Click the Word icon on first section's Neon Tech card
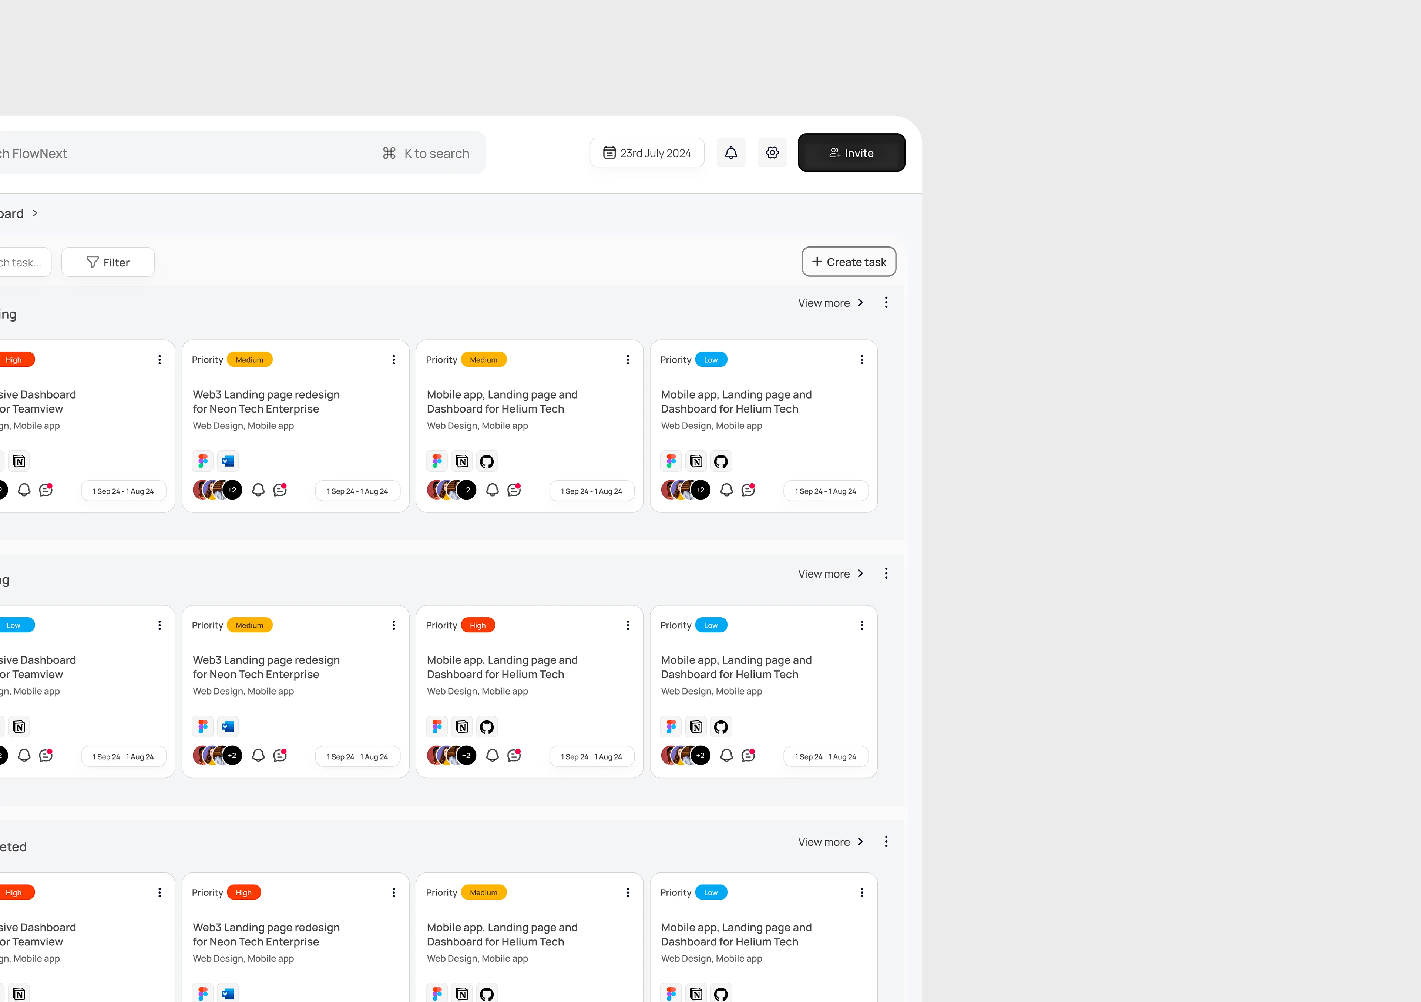 point(228,461)
